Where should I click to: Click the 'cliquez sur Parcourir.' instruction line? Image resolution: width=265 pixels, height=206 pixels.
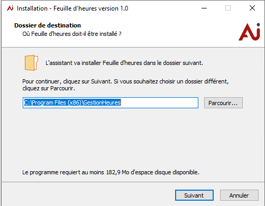(x=49, y=88)
